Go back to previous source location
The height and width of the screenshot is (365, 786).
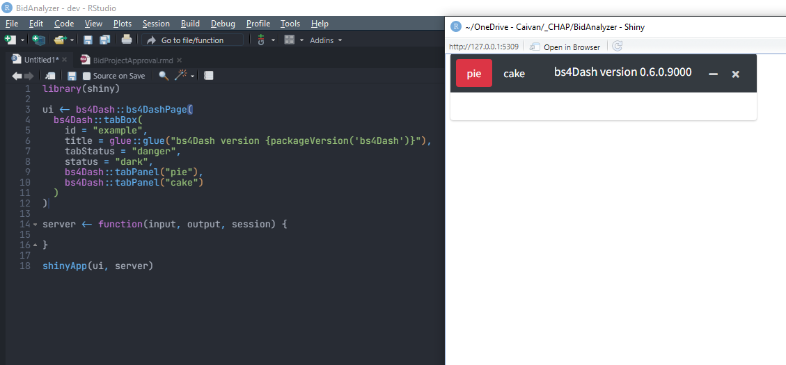(x=17, y=76)
